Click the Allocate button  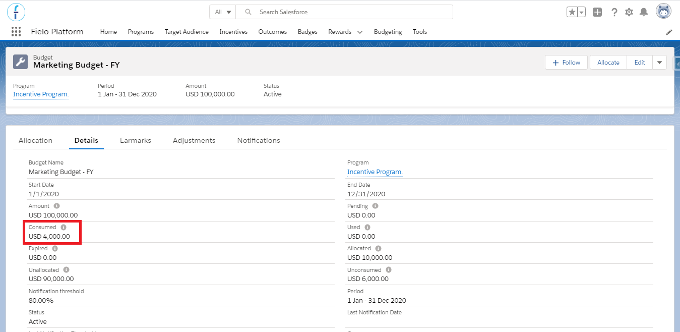click(608, 63)
